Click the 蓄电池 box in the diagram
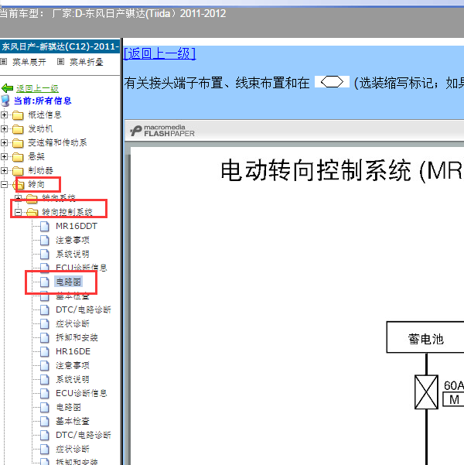Viewport: 464px width, 465px height. pyautogui.click(x=425, y=337)
